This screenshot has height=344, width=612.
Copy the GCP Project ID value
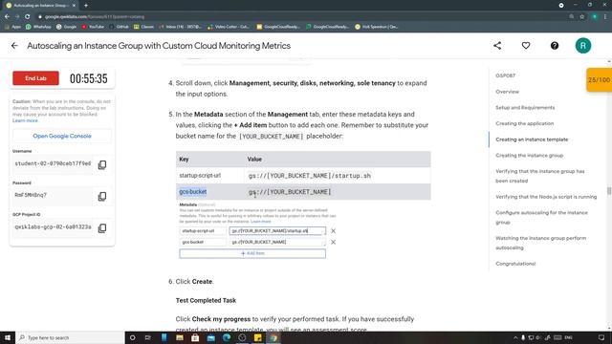(102, 227)
